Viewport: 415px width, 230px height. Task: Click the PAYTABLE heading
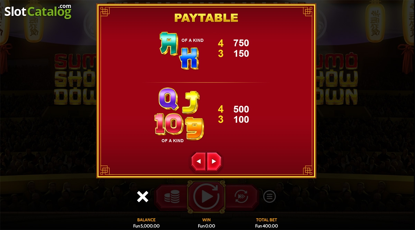(x=206, y=18)
